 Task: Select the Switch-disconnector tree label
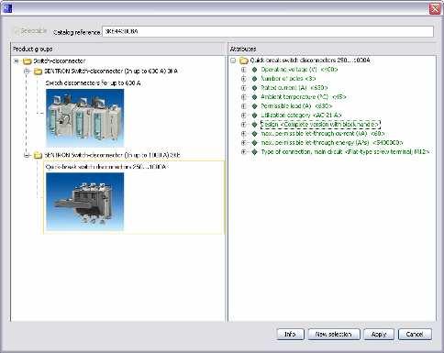click(60, 61)
